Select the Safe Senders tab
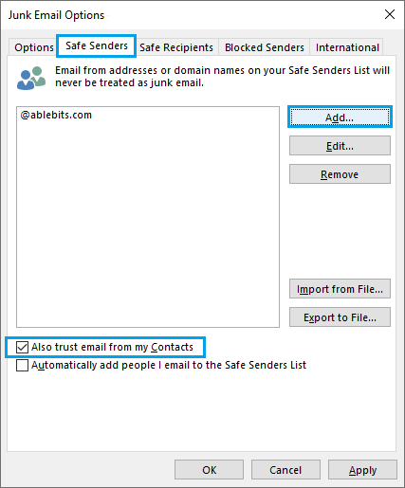This screenshot has width=405, height=488. (97, 45)
